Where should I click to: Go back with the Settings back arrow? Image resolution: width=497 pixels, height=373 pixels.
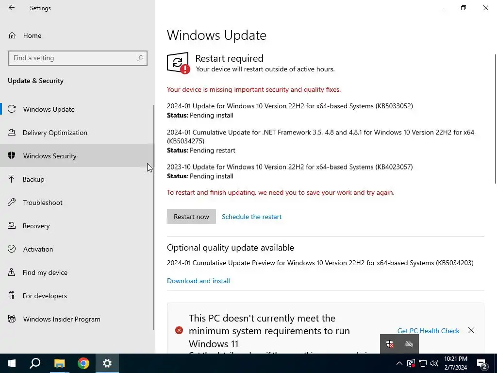tap(12, 8)
